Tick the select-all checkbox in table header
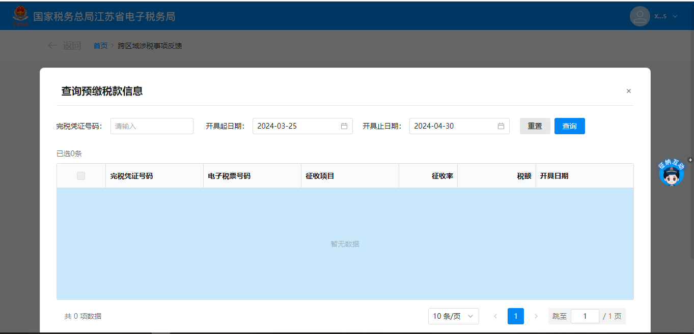Image resolution: width=694 pixels, height=334 pixels. (x=81, y=176)
